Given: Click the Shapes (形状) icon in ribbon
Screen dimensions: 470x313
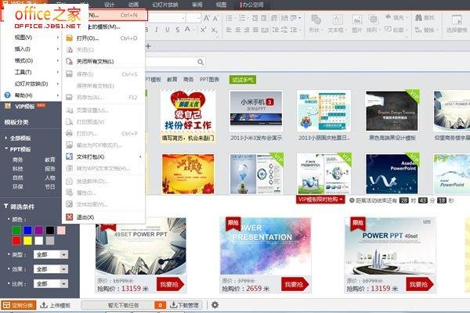Looking at the screenshot, I should coord(316,20).
